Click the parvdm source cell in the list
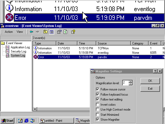 102,57
